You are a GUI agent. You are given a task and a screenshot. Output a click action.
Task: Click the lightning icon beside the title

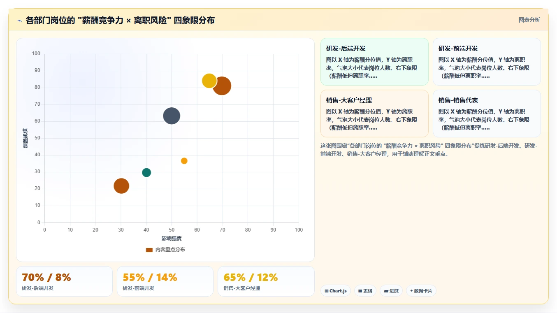[x=19, y=21]
